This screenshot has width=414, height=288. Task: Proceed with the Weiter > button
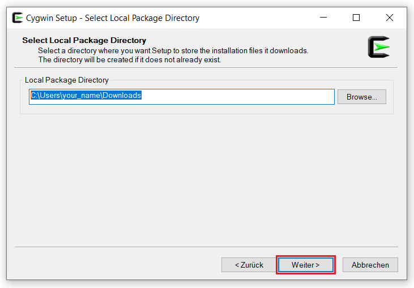click(305, 265)
